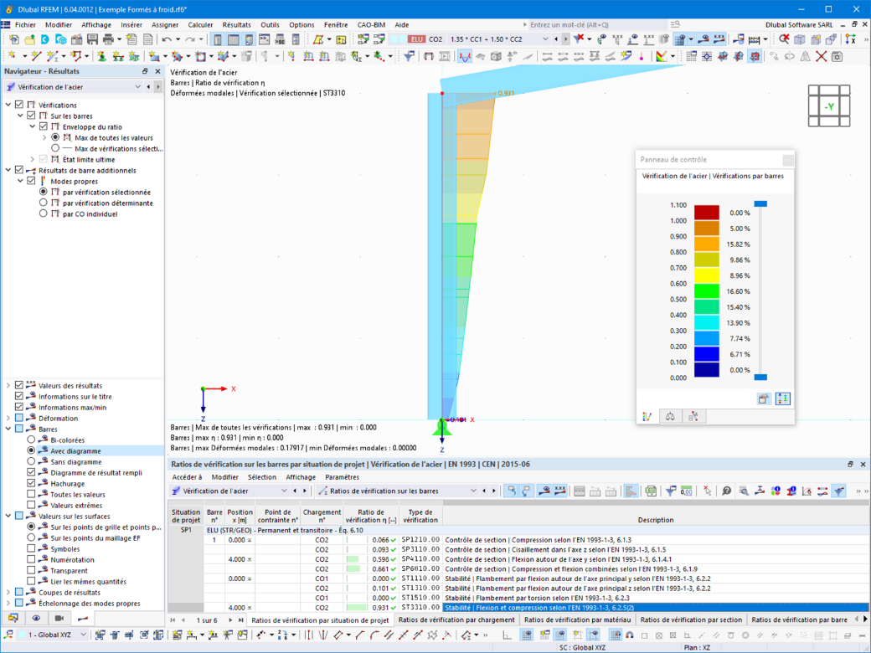Toggle the Tables panel icon

pos(234,39)
